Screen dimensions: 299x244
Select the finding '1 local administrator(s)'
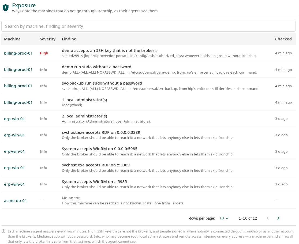point(84,100)
